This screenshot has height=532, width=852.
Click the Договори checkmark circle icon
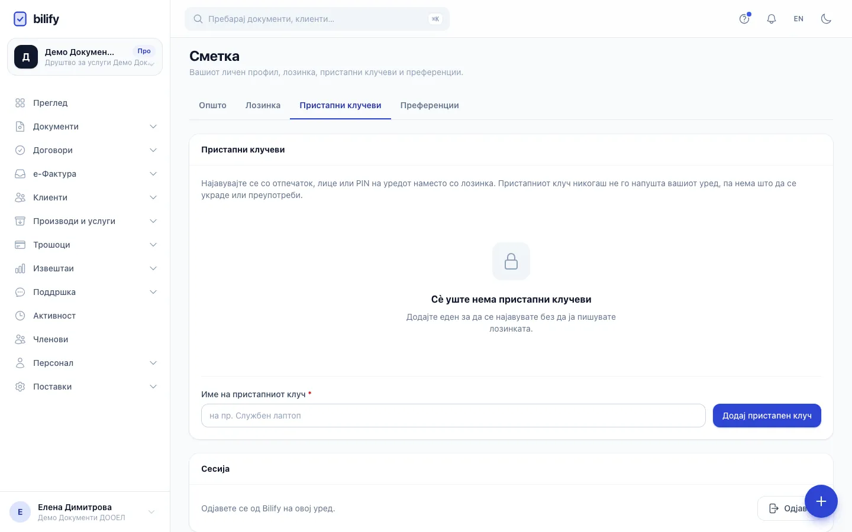coord(20,150)
